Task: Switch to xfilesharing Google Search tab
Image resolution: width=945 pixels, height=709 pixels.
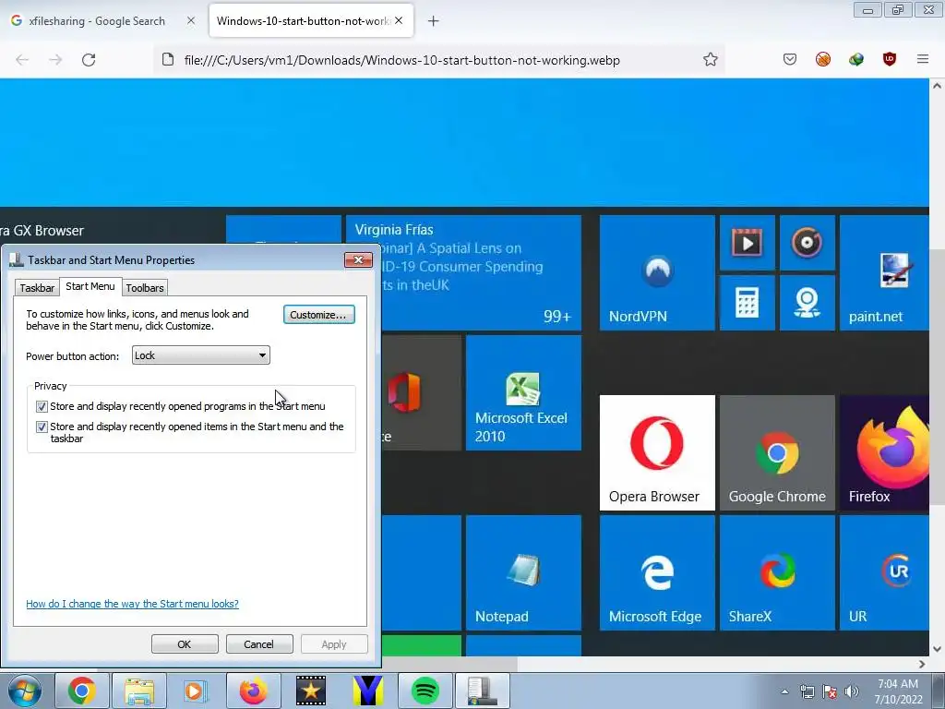Action: [x=96, y=21]
